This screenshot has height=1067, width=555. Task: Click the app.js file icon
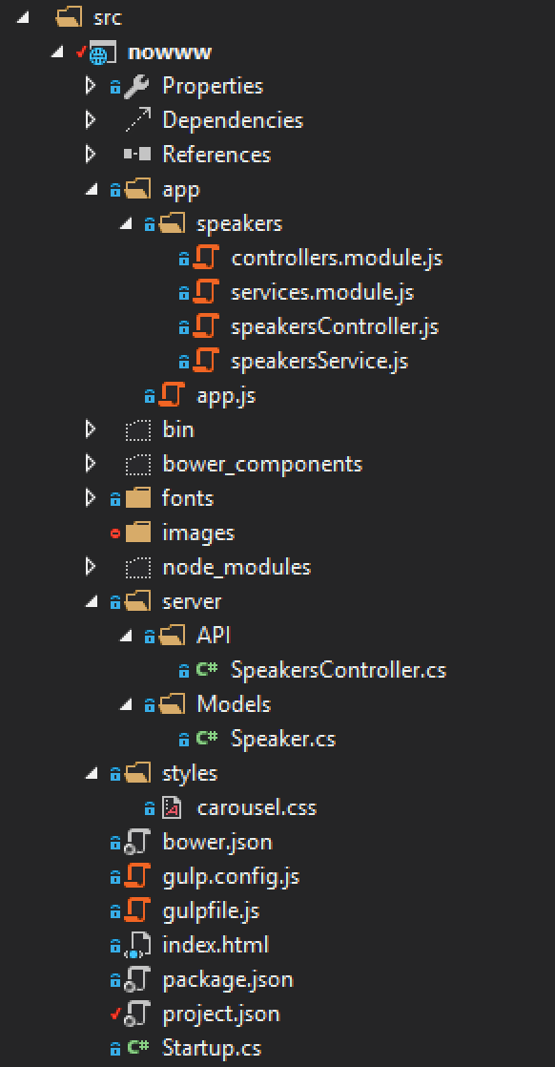[x=172, y=395]
